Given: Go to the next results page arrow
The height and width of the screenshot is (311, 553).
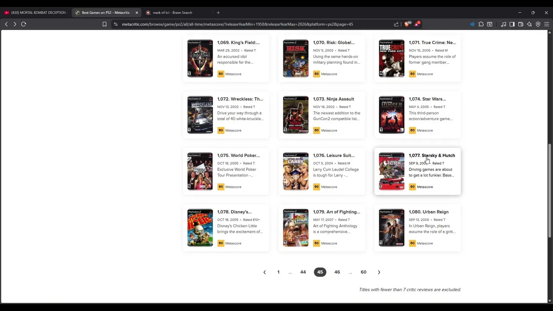Looking at the screenshot, I should tap(379, 272).
